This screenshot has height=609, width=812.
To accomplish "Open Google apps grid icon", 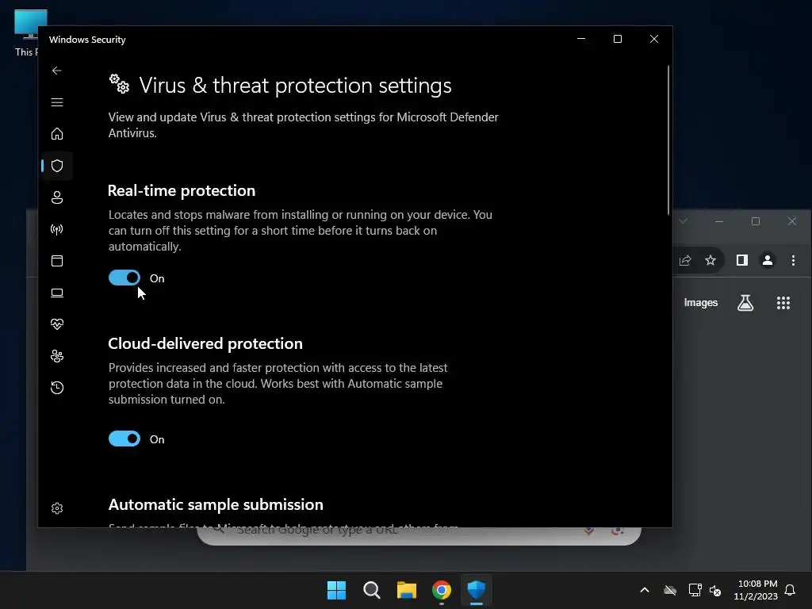I will [x=783, y=303].
